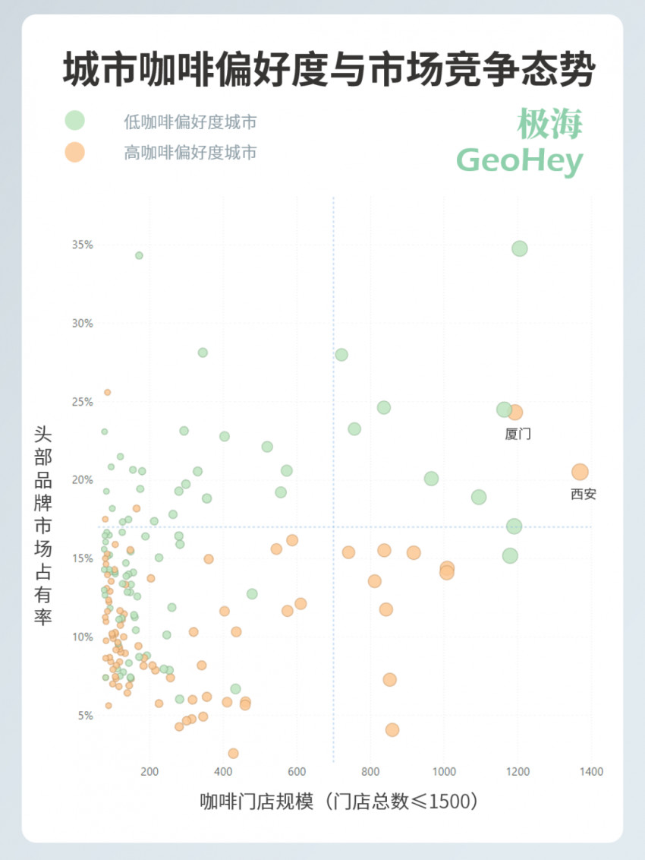Click the 1400 x-axis tick label
Image resolution: width=645 pixels, height=860 pixels.
pos(591,772)
